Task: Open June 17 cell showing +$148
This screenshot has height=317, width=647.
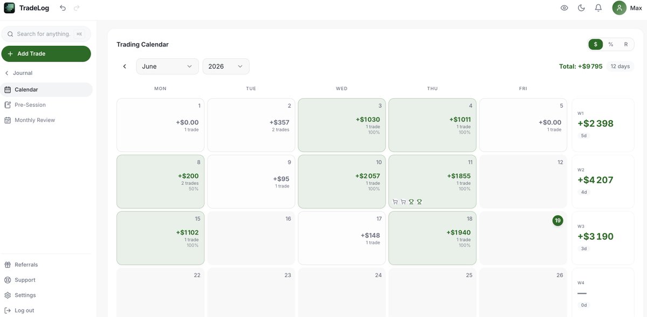Action: coord(342,238)
